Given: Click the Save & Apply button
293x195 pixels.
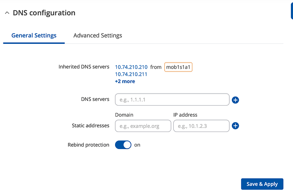Looking at the screenshot, I should (262, 184).
